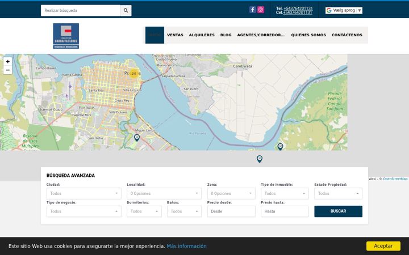
Task: Select the property pin near Campo San Juan
Action: tap(280, 147)
